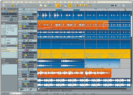Create a new project with toolbar icon
The image size is (133, 95).
click(4, 6)
